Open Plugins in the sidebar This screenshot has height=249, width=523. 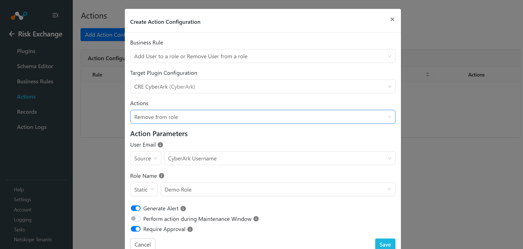pos(26,51)
